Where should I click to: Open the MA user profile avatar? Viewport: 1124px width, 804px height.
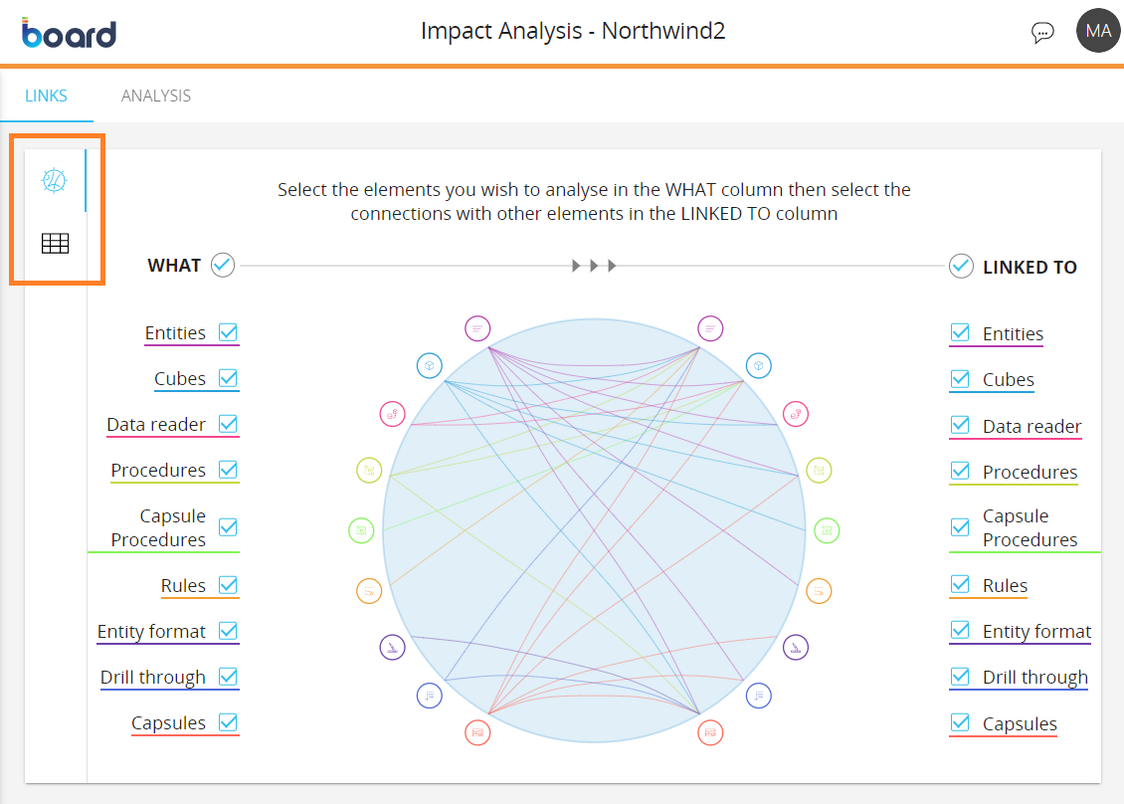pyautogui.click(x=1098, y=31)
